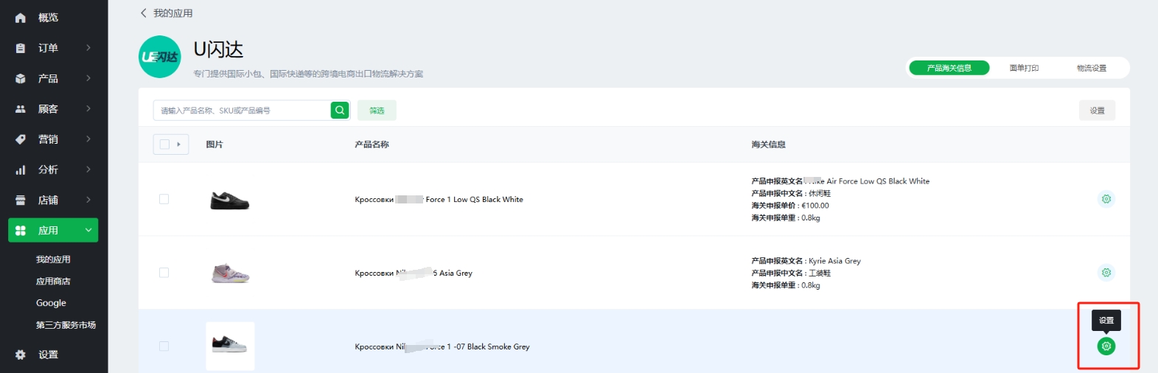Viewport: 1158px width, 373px height.
Task: Switch to the 产品海关信息 tab
Action: point(949,68)
